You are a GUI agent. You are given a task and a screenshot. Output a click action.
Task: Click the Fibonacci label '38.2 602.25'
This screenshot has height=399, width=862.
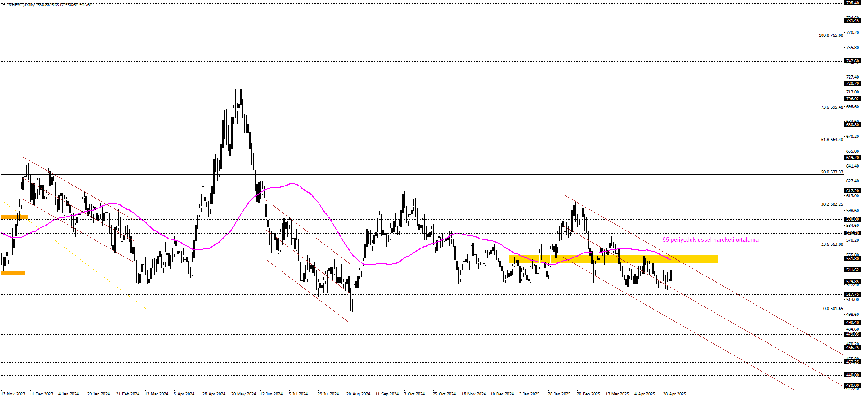tap(832, 204)
